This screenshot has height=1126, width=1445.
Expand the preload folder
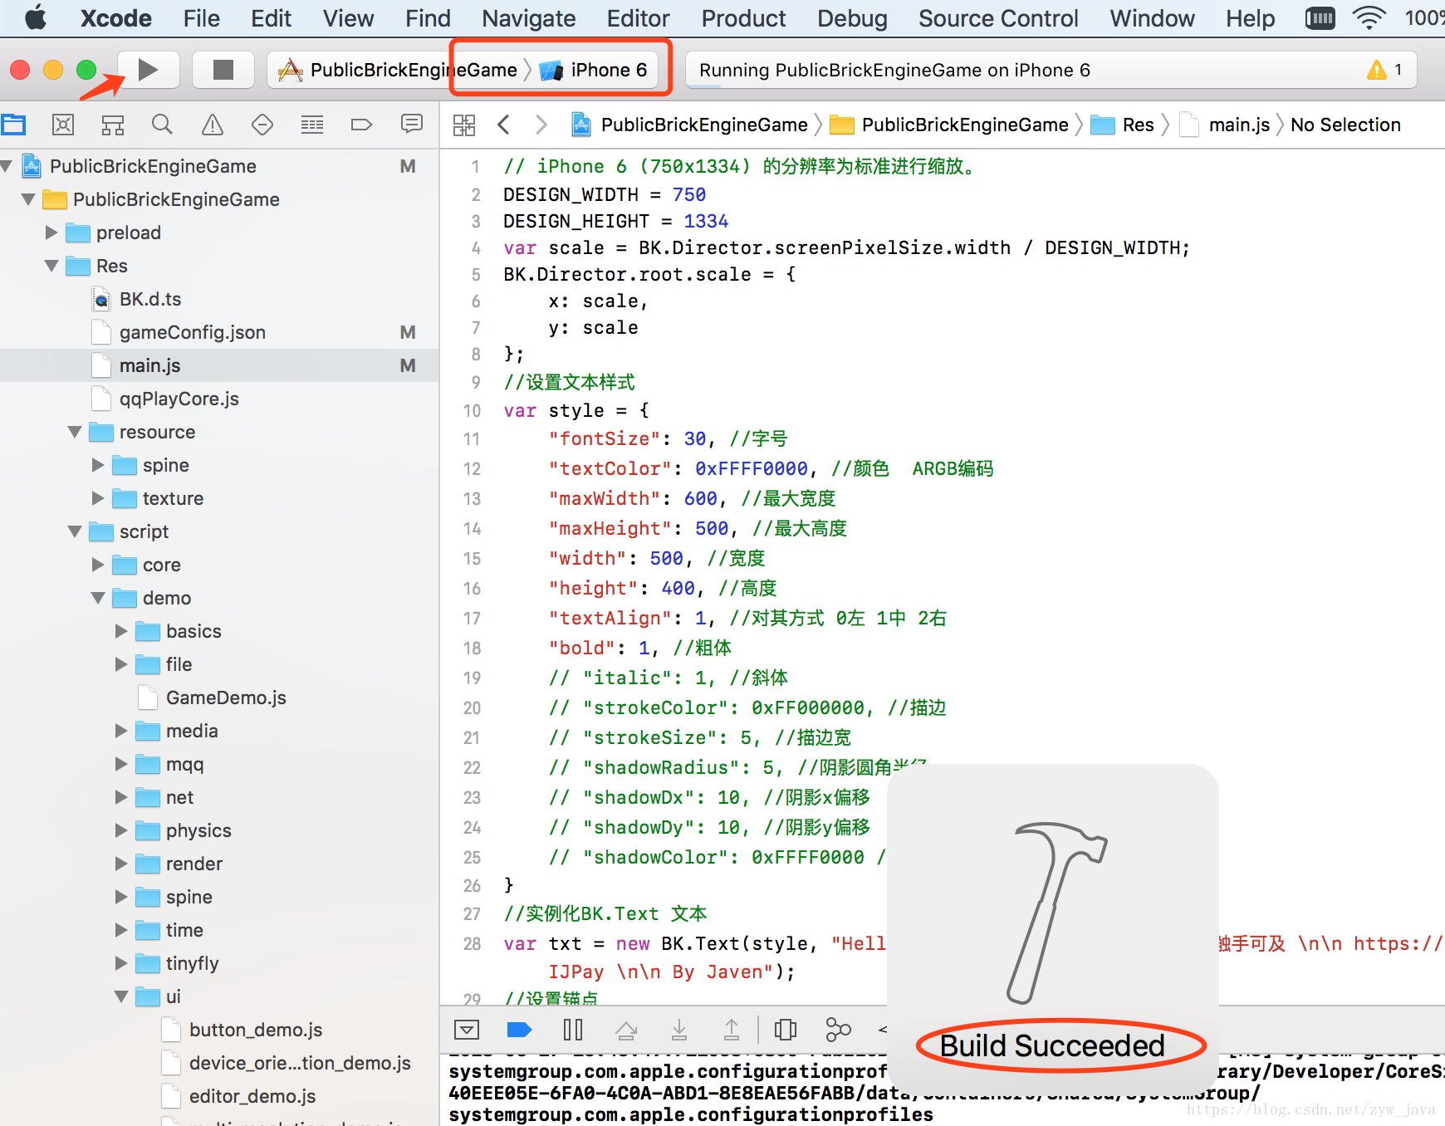(51, 233)
